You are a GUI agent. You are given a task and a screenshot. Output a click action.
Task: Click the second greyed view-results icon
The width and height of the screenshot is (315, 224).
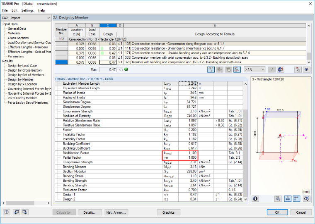pyautogui.click(x=220, y=69)
